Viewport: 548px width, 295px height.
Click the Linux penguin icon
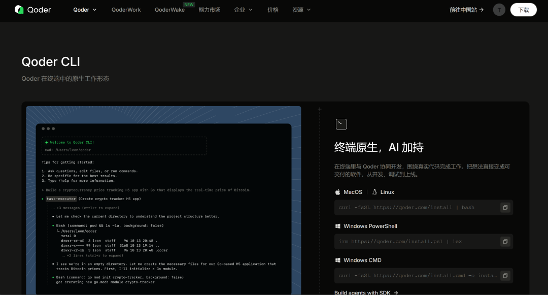coord(374,192)
